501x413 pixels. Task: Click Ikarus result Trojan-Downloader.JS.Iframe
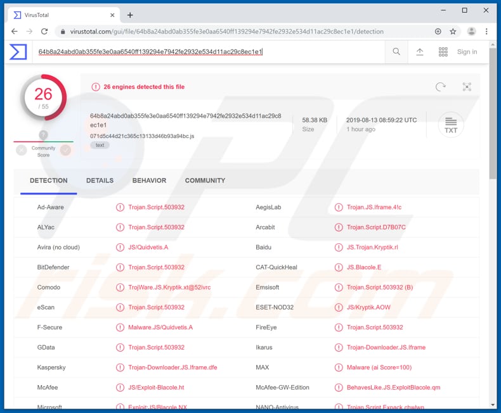click(x=386, y=347)
